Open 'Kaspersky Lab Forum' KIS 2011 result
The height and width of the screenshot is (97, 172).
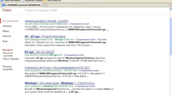point(57,68)
